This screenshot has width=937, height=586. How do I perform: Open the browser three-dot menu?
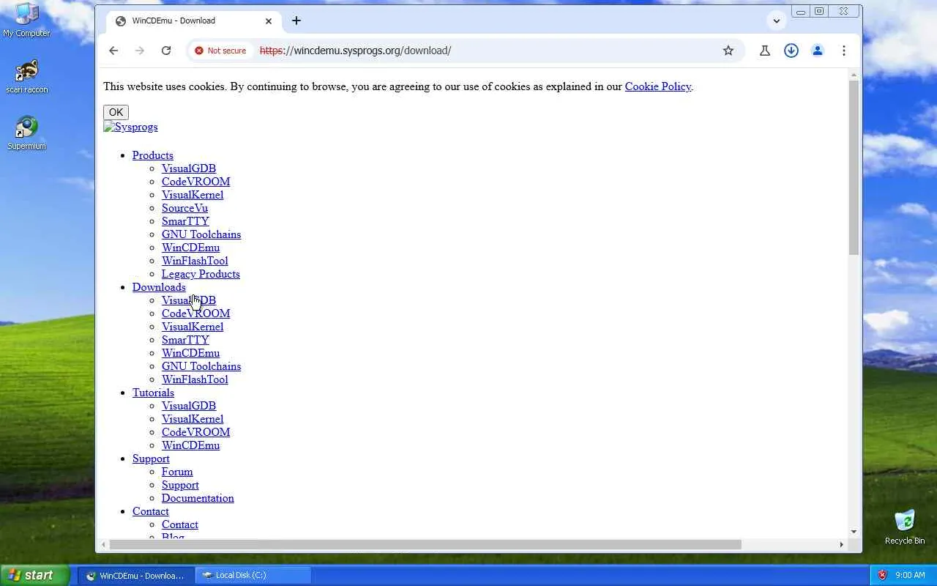click(x=844, y=51)
